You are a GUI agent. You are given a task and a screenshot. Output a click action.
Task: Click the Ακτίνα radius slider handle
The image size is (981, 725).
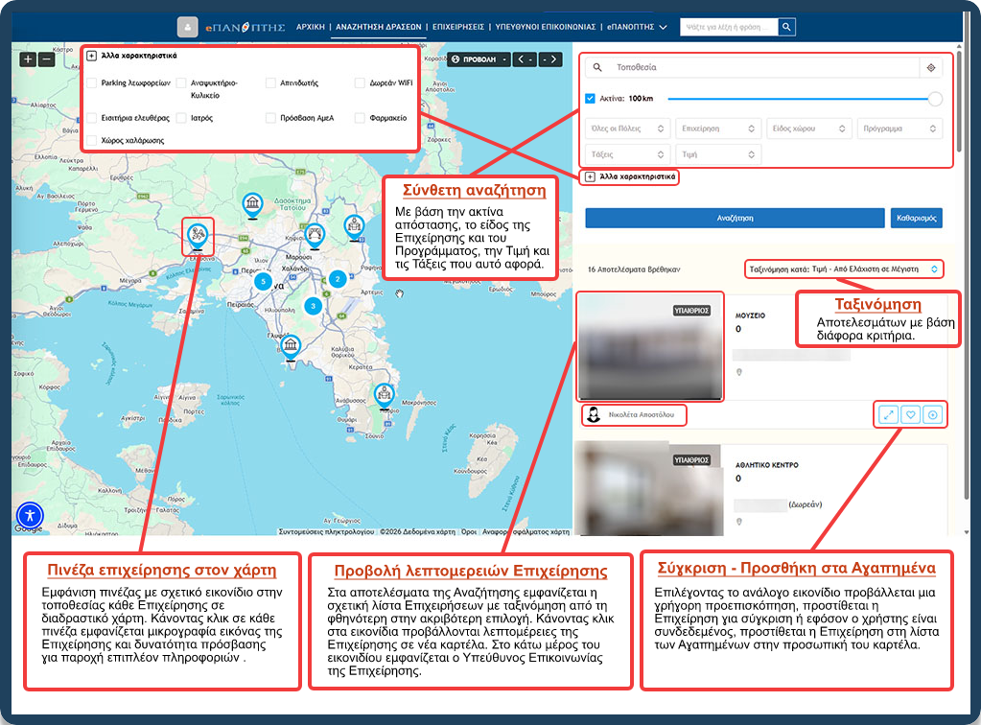(x=935, y=99)
